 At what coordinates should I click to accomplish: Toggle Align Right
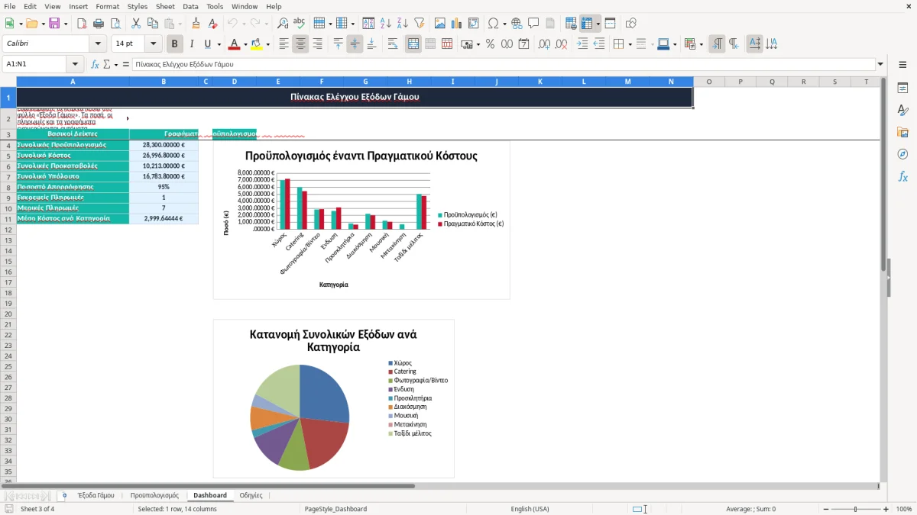pyautogui.click(x=317, y=44)
